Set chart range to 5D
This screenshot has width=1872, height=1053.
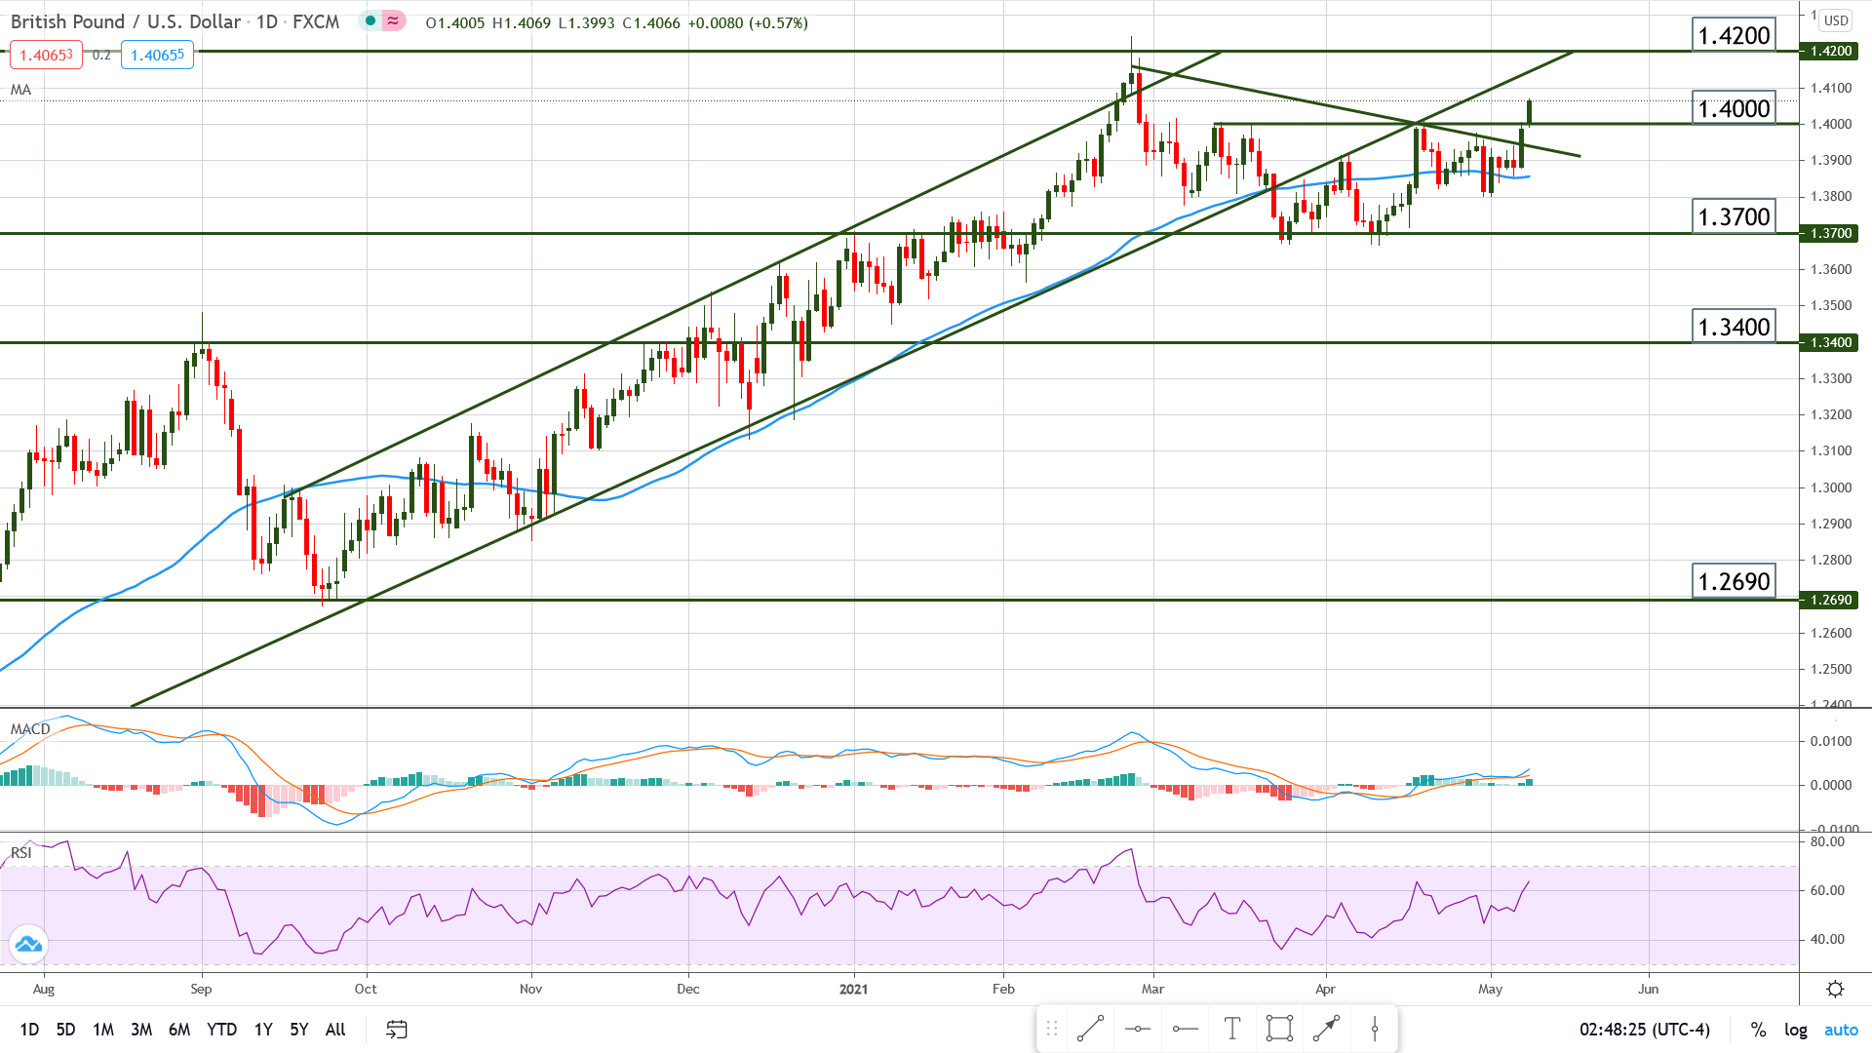click(x=65, y=1030)
